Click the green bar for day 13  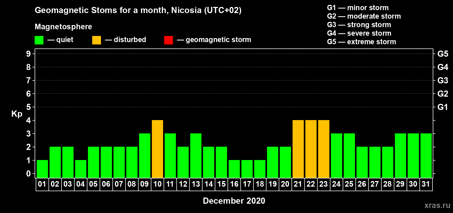tap(196, 155)
